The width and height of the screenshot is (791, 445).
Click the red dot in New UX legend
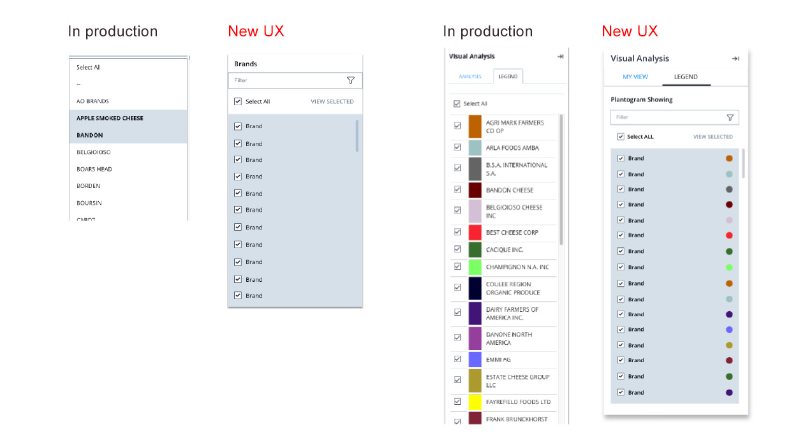[729, 235]
